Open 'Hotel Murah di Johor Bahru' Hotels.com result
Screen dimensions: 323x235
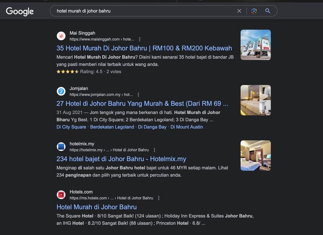pyautogui.click(x=97, y=207)
